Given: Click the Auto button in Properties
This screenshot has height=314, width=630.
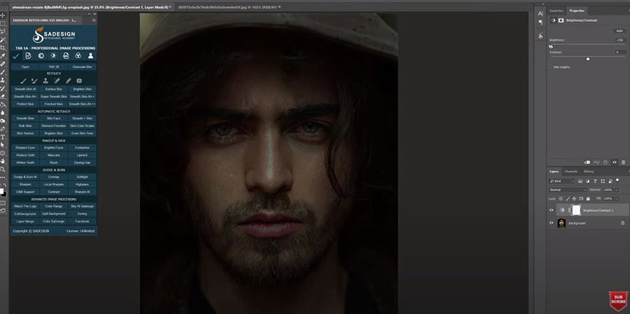Looking at the screenshot, I should point(619,31).
